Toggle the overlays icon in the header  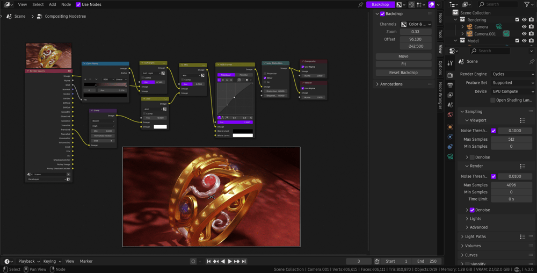(x=432, y=4)
